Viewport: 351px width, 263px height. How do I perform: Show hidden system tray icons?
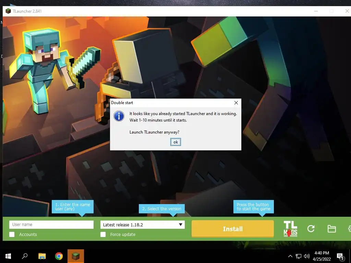coord(290,256)
